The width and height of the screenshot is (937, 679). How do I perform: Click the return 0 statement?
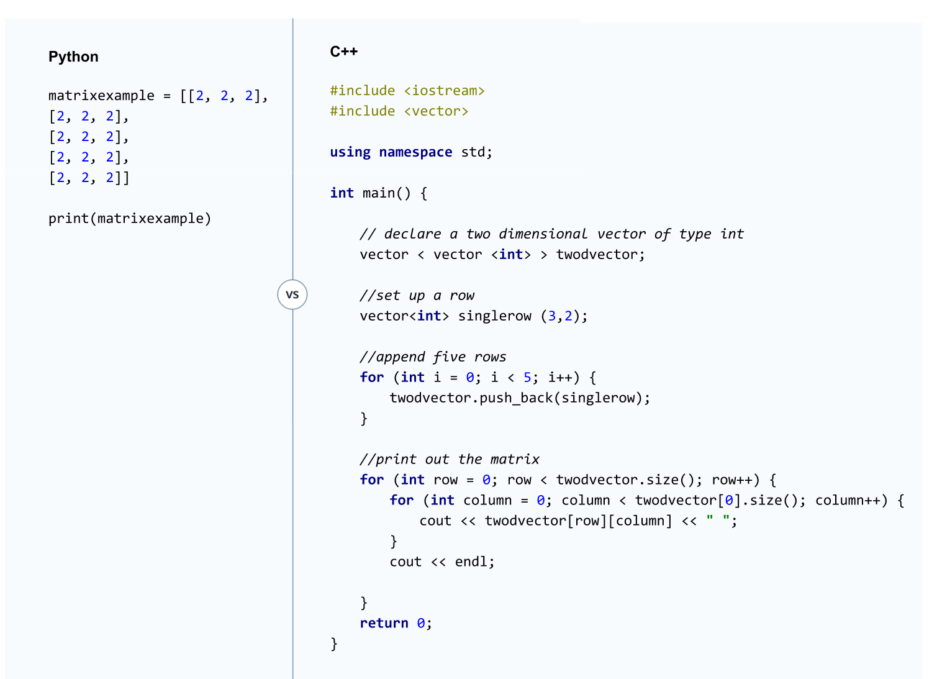click(396, 624)
